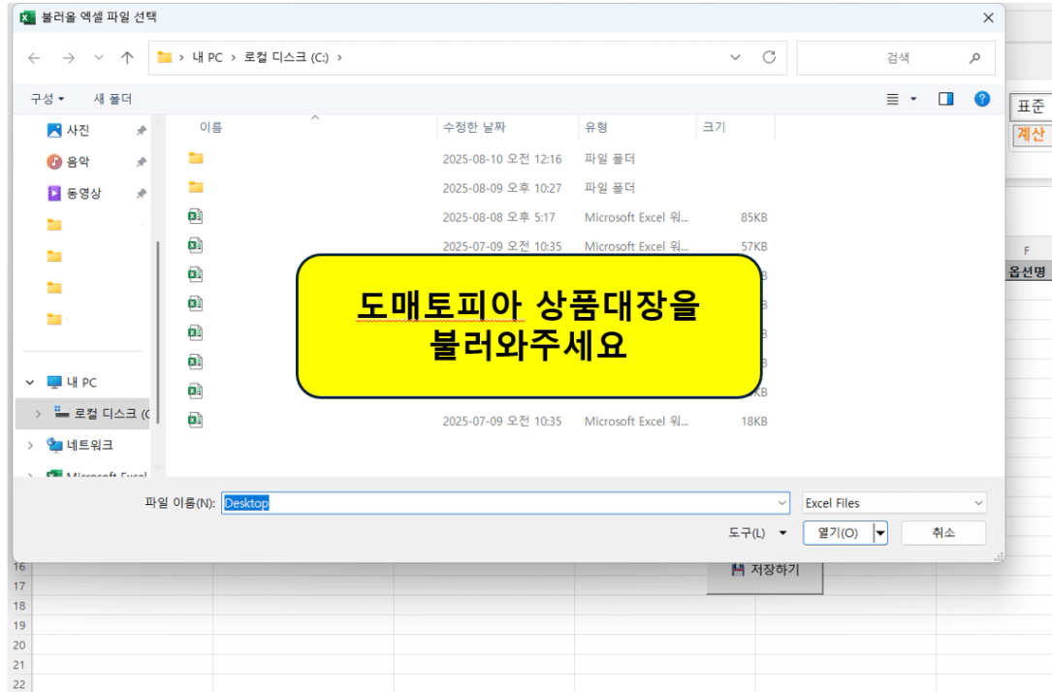The height and width of the screenshot is (692, 1052).
Task: Open the Excel Files type filter
Action: [894, 503]
